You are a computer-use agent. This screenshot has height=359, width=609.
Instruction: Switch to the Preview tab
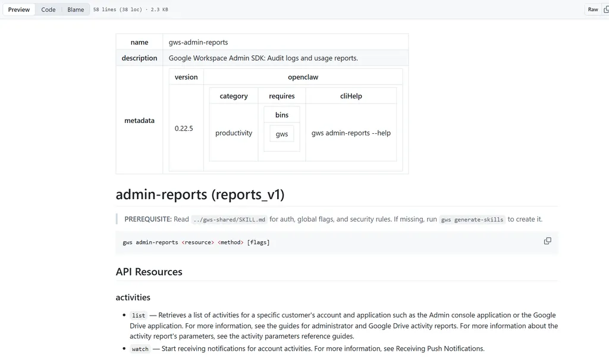coord(18,10)
